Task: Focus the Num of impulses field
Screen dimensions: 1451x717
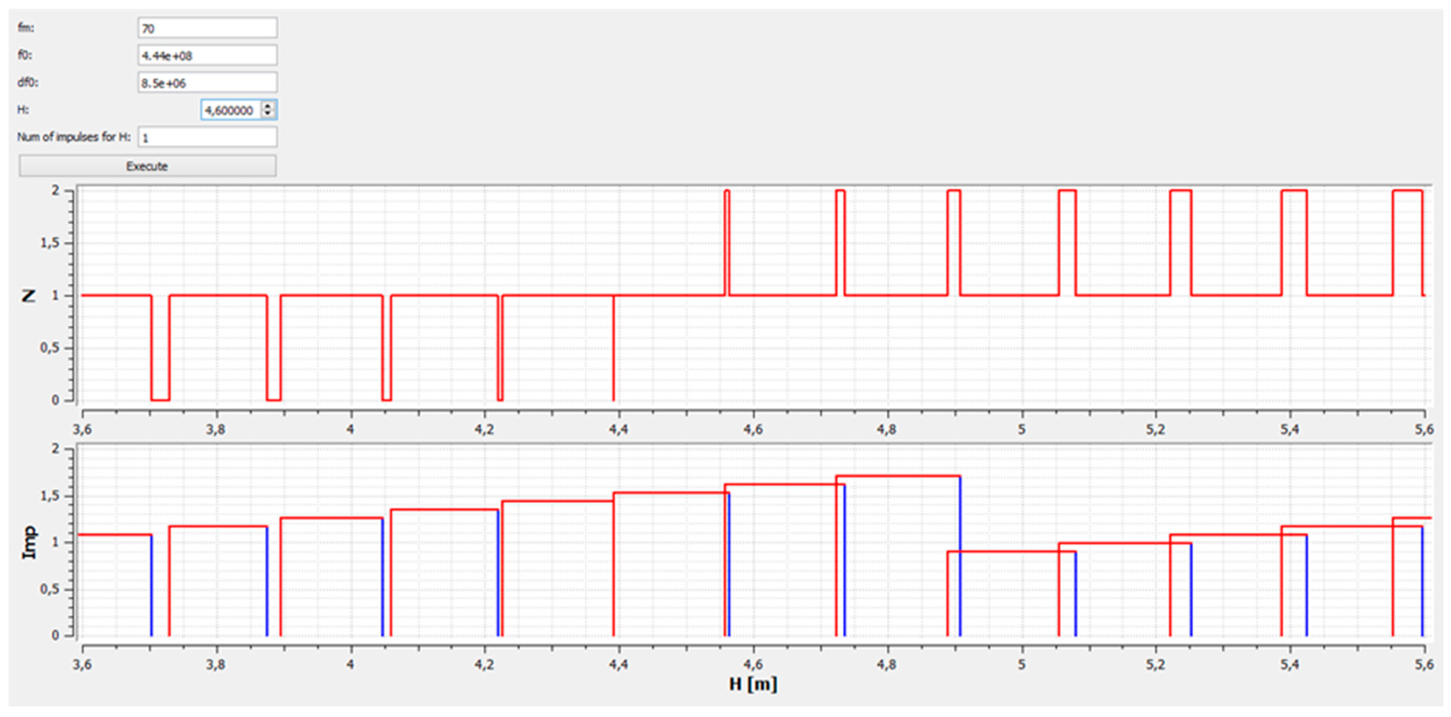Action: pos(207,137)
